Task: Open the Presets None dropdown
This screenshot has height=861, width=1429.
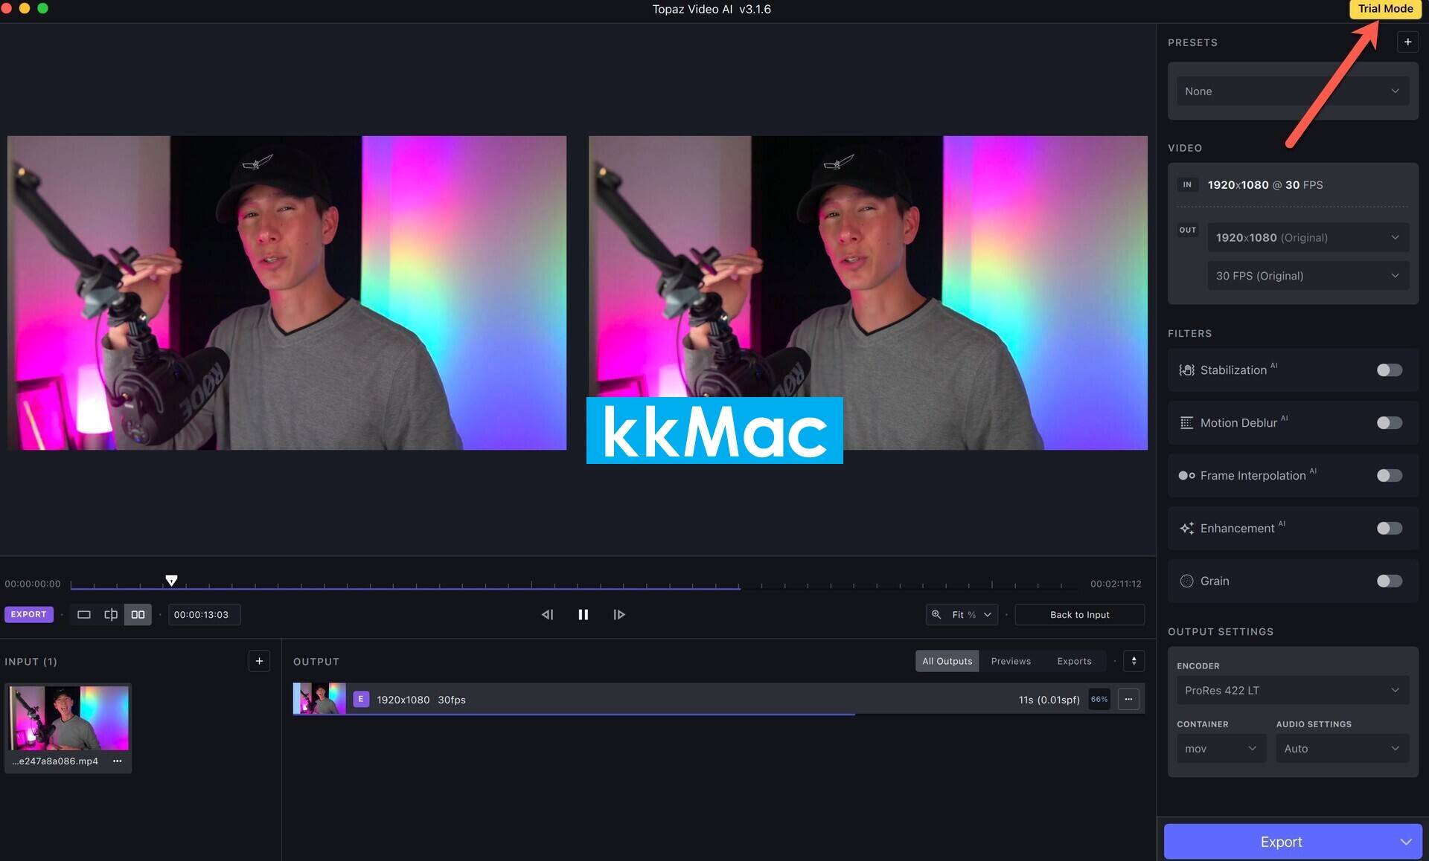Action: 1292,91
